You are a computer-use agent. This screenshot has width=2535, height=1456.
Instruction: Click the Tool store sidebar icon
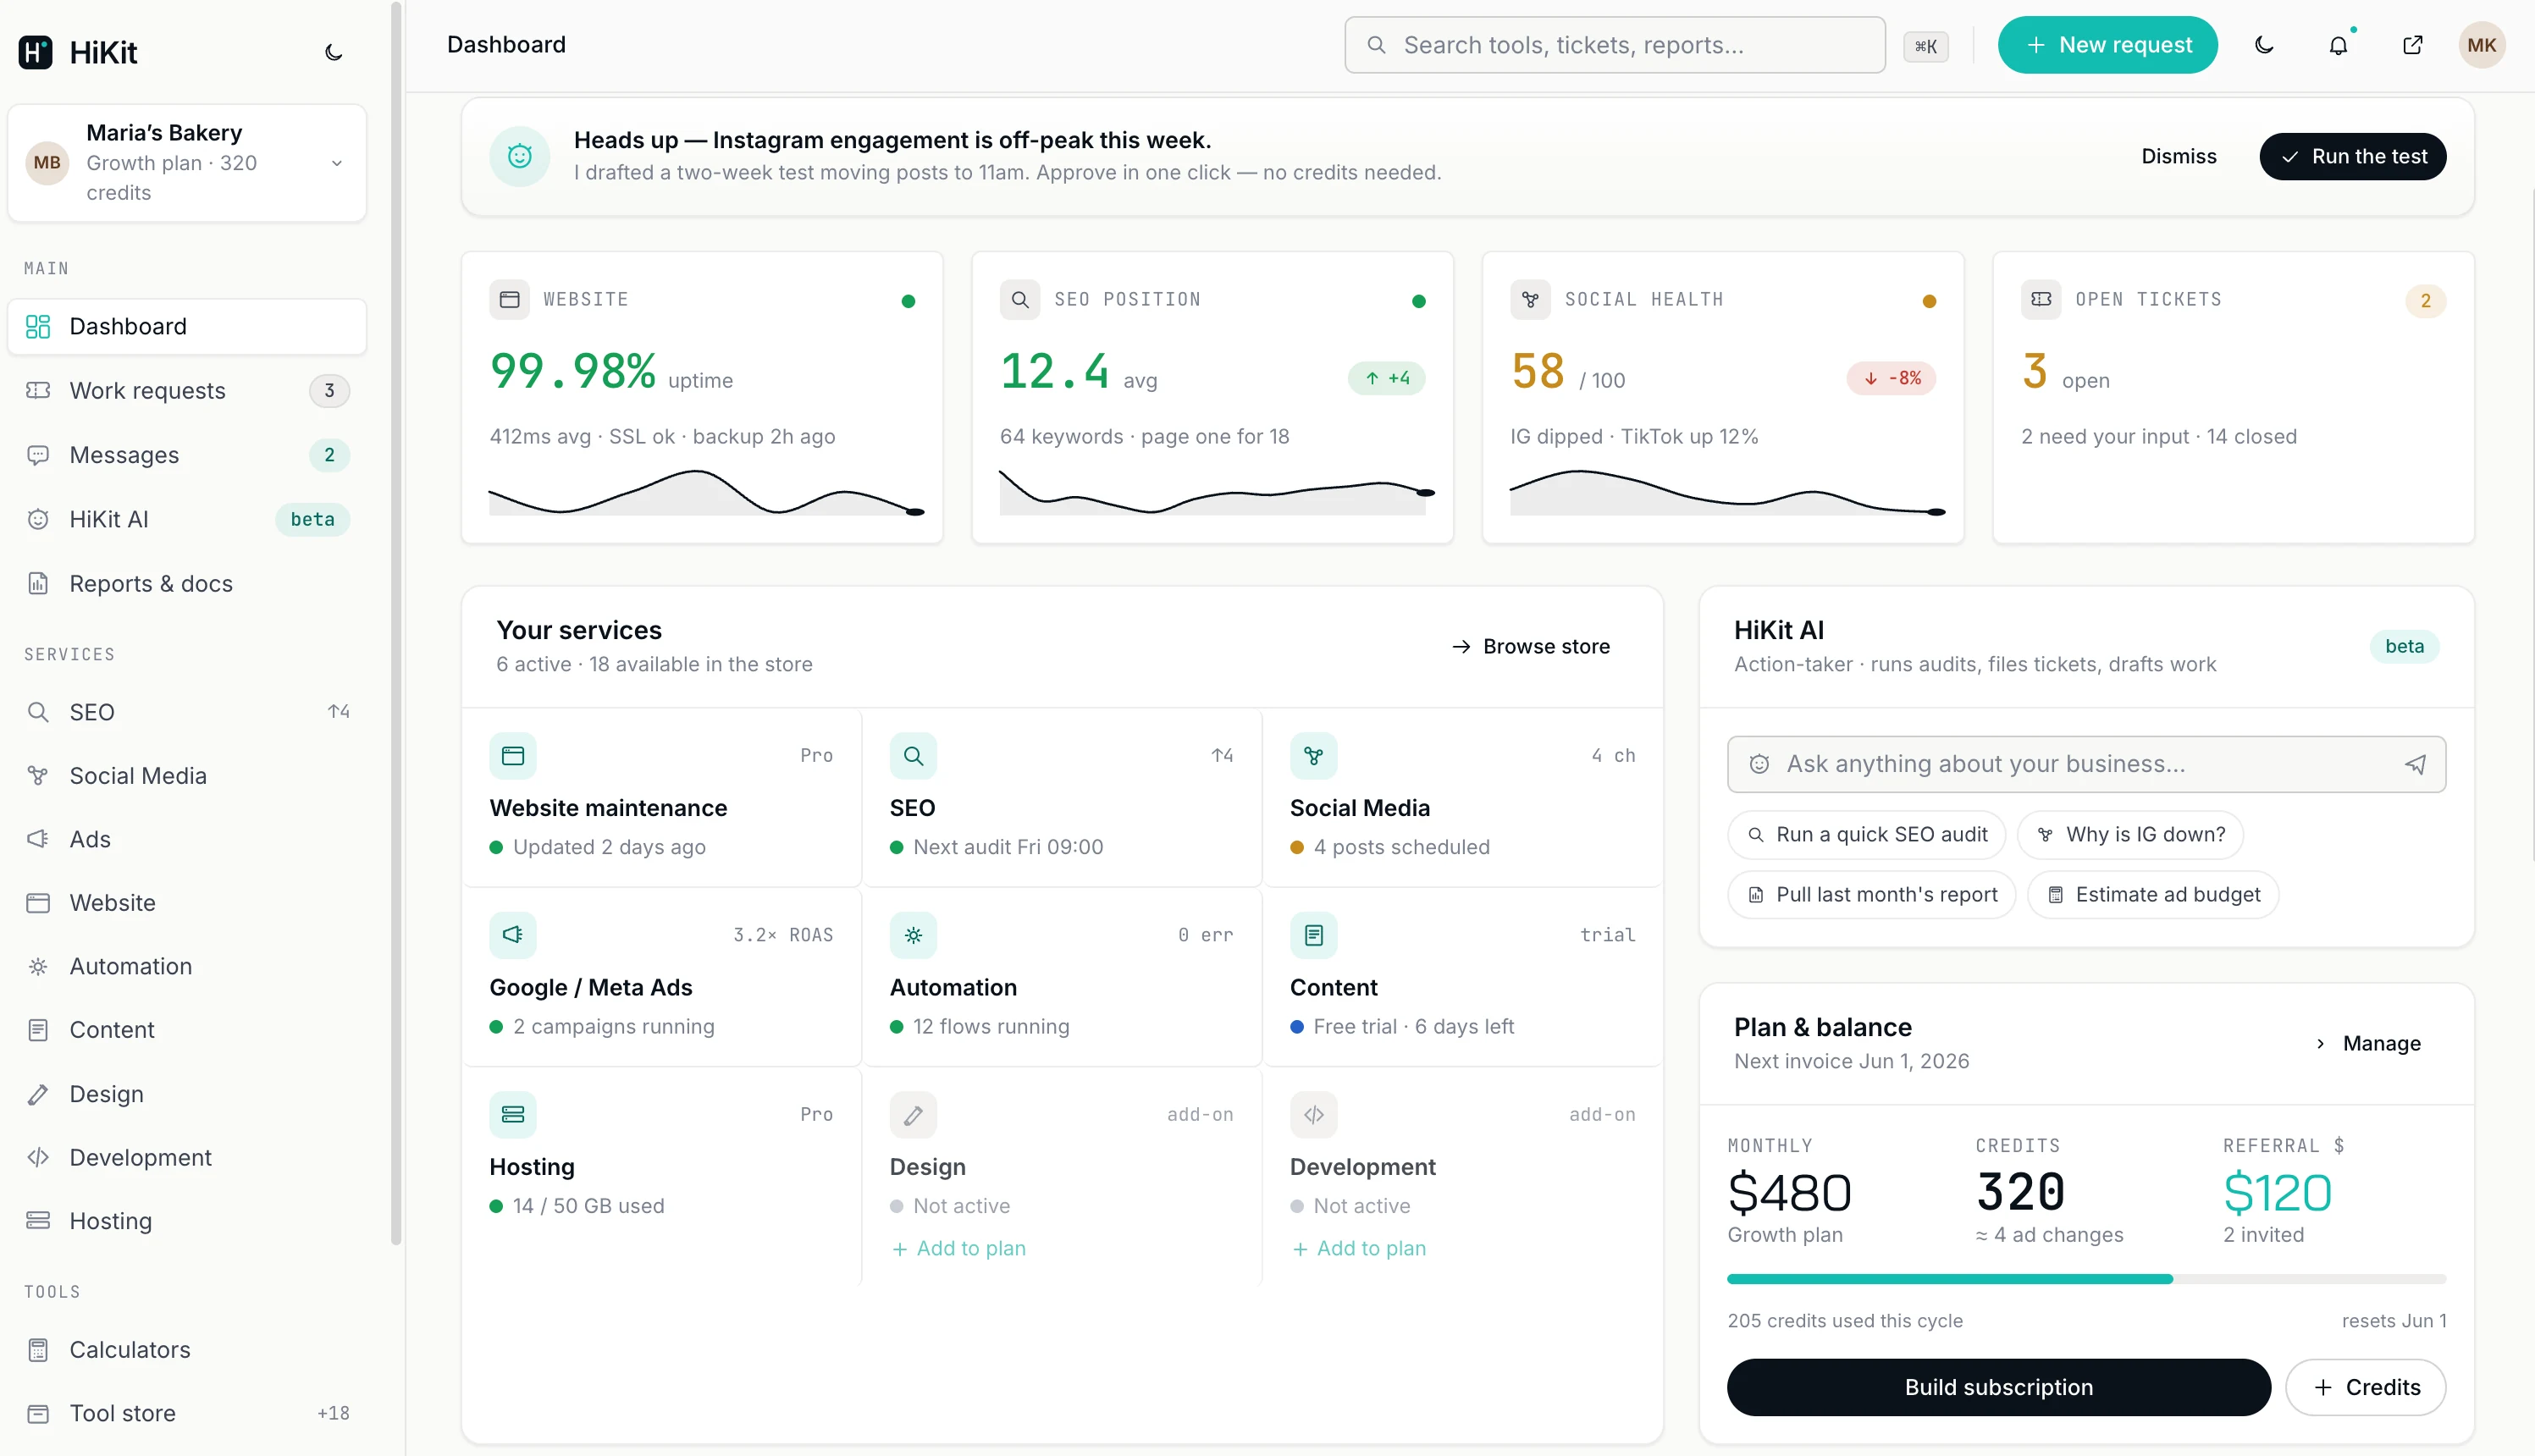coord(38,1413)
